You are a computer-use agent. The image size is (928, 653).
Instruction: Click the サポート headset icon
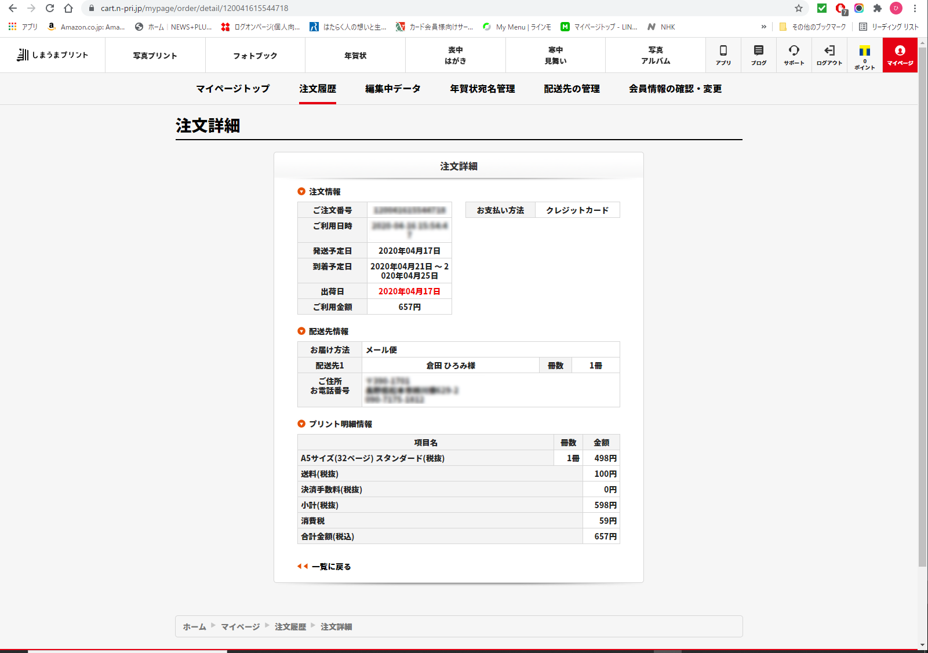pos(794,55)
